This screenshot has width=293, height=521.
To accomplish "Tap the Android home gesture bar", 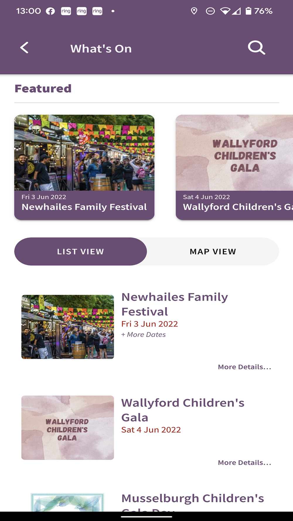I will (x=146, y=517).
